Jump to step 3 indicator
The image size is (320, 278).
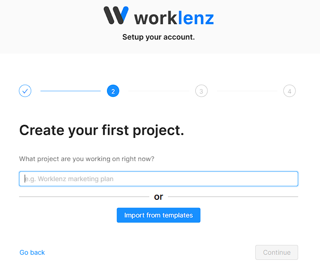(201, 91)
